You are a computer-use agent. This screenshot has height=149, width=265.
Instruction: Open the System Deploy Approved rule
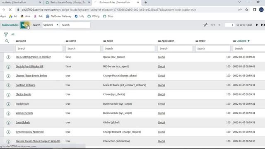coord(29,132)
